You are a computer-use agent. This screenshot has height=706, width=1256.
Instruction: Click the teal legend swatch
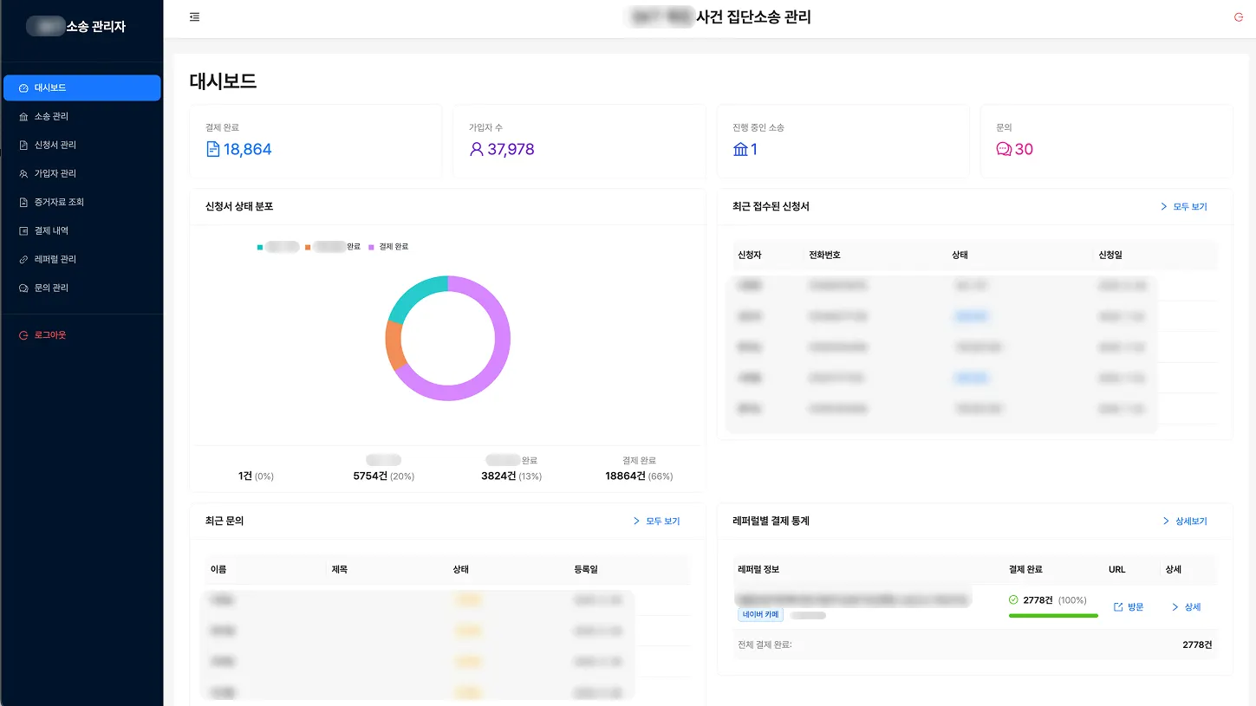point(260,247)
